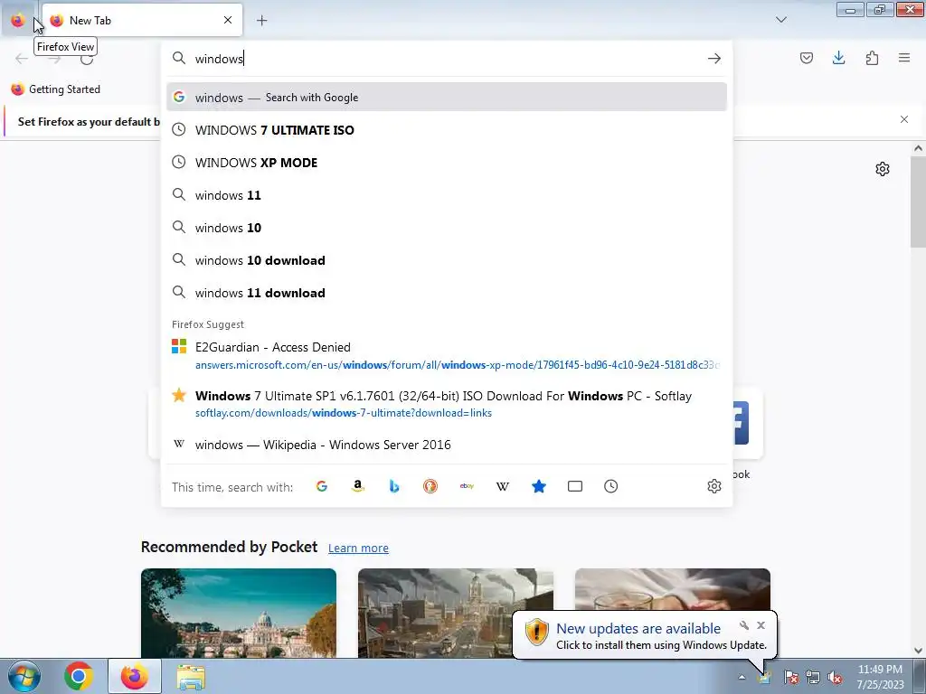Click the network tray icon
Viewport: 926px width, 694px height.
pyautogui.click(x=813, y=677)
